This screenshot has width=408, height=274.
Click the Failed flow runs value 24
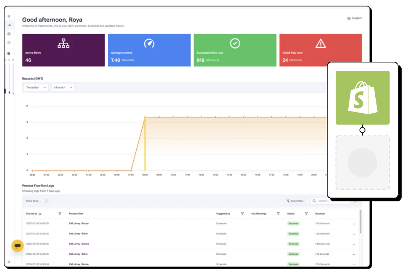[x=285, y=60]
